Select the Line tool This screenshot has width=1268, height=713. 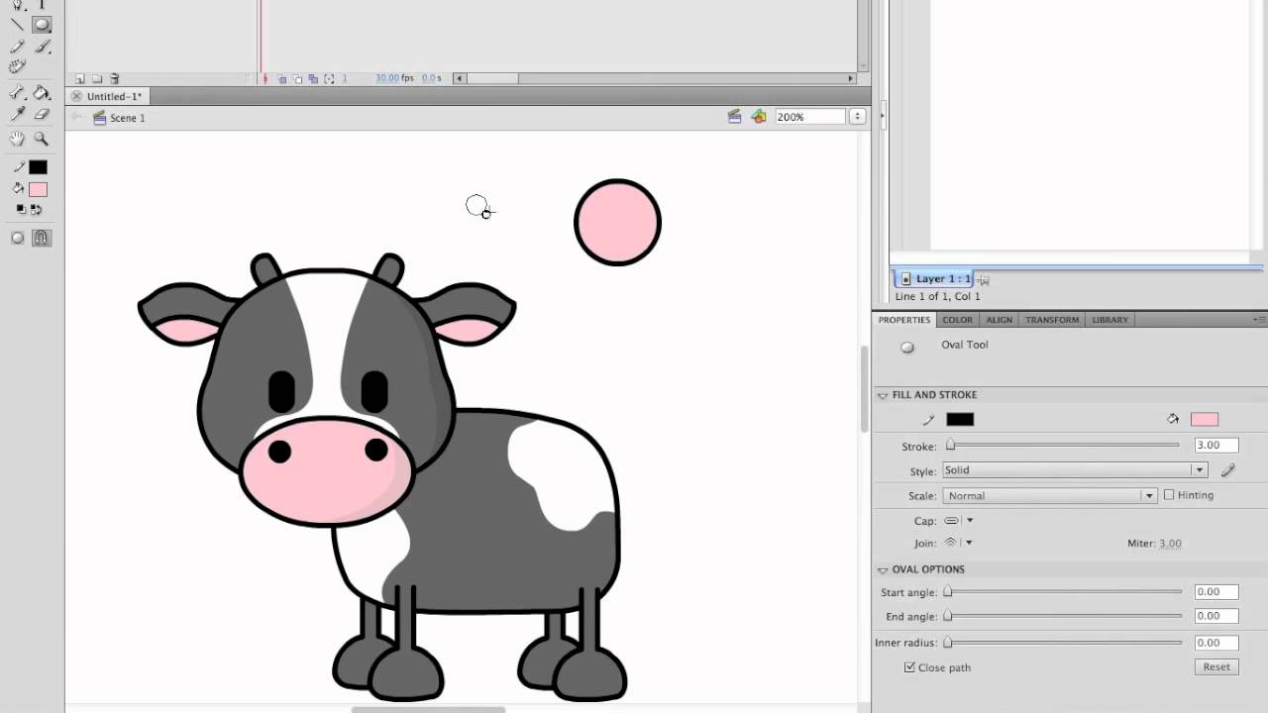(x=16, y=24)
